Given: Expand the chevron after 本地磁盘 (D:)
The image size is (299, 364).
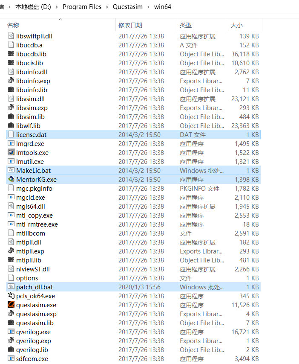Looking at the screenshot, I should tap(57, 7).
